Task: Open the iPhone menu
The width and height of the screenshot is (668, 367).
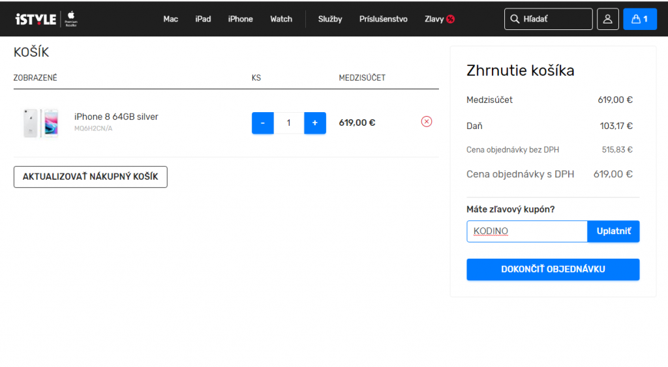Action: pos(240,19)
